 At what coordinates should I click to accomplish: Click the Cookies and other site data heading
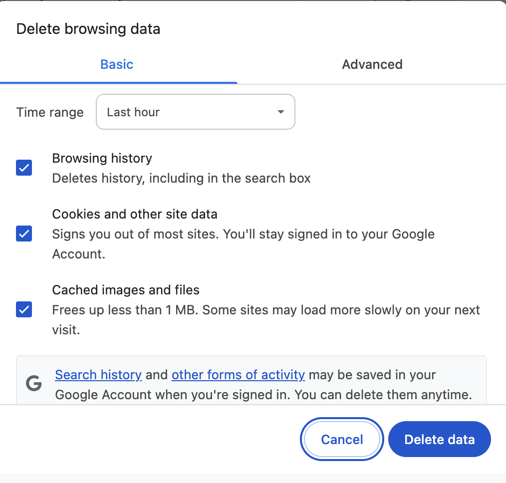click(135, 214)
